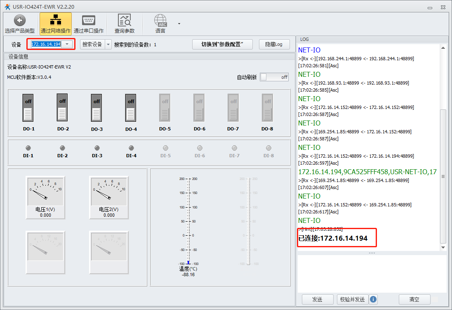Click the DI-3 indicator light
The width and height of the screenshot is (452, 310).
97,148
